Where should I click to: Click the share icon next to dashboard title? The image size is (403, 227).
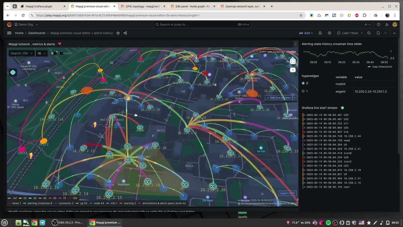click(125, 33)
